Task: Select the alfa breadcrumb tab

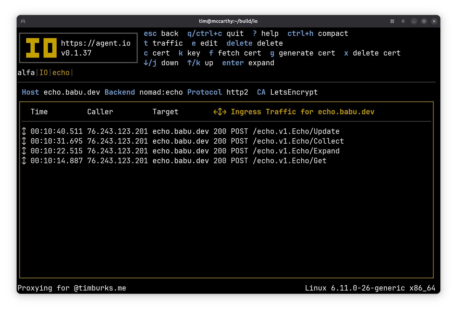Action: point(26,73)
